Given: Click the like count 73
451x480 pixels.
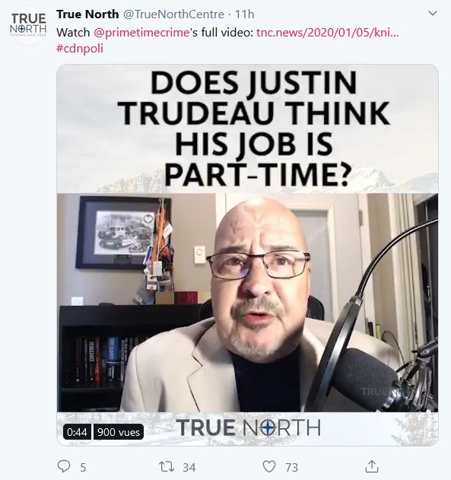Looking at the screenshot, I should tap(291, 468).
